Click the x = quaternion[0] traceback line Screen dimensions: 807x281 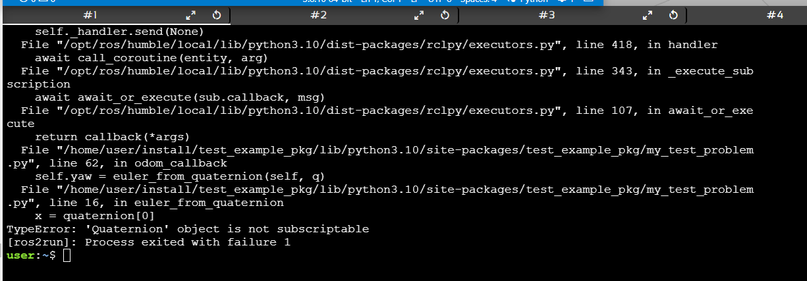click(95, 216)
